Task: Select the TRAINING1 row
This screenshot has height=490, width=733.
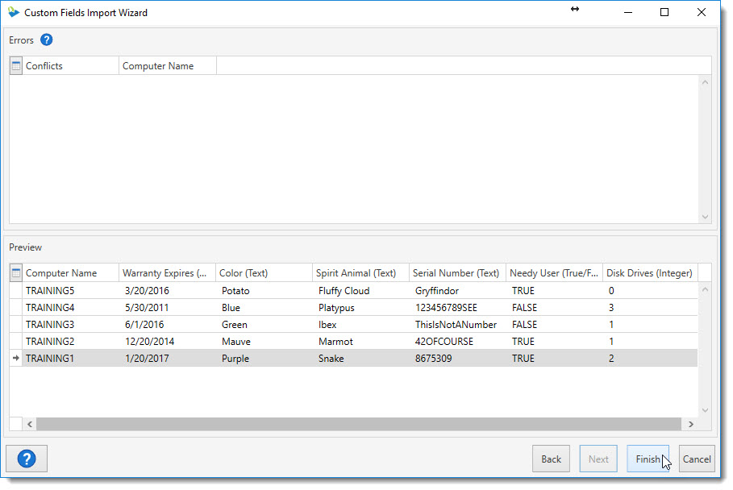Action: [x=353, y=359]
